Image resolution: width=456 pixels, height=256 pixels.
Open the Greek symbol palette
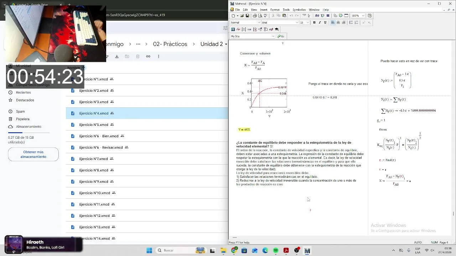click(x=271, y=29)
